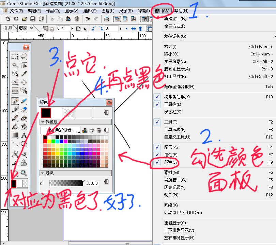The image size is (276, 245).
Task: Open the 滤镜(I) menu
Action: (143, 11)
